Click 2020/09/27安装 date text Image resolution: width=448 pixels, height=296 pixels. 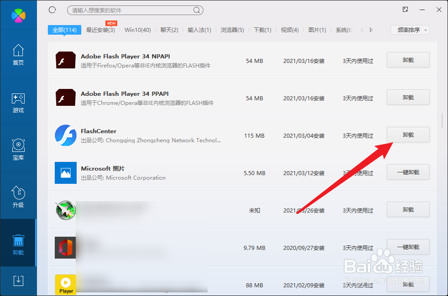tap(304, 248)
